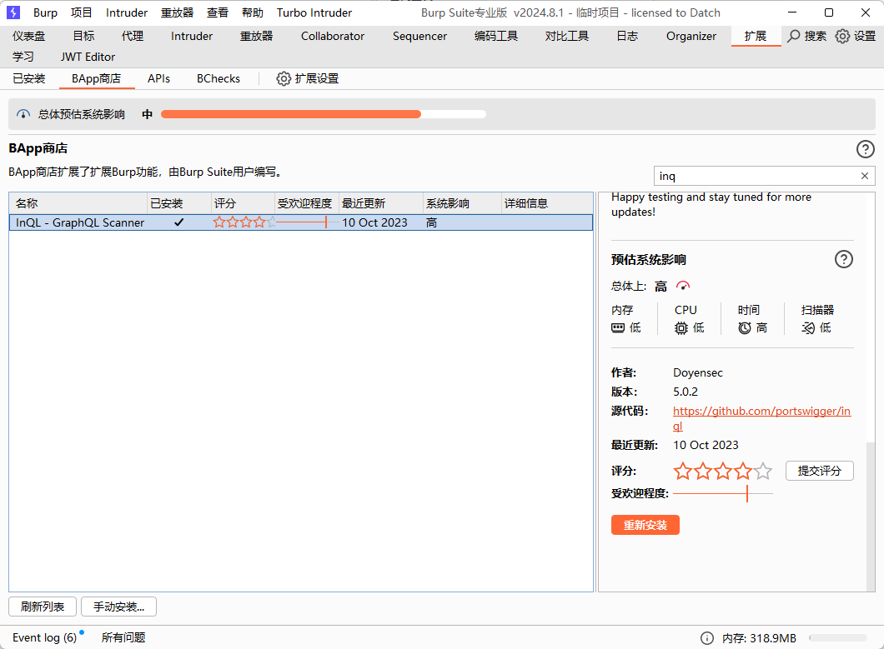Click 提交评分 button
This screenshot has height=649, width=884.
tap(819, 471)
